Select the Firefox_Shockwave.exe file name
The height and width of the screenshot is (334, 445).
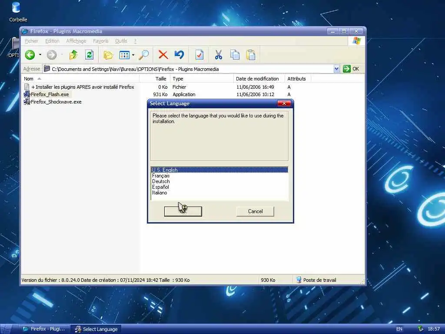click(56, 102)
